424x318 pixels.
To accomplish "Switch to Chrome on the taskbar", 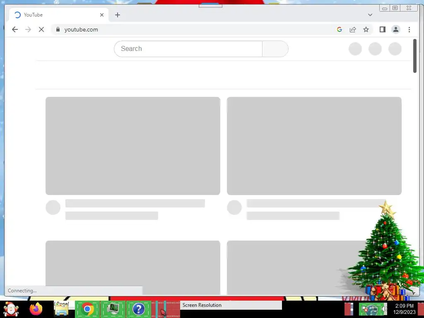I will click(87, 309).
